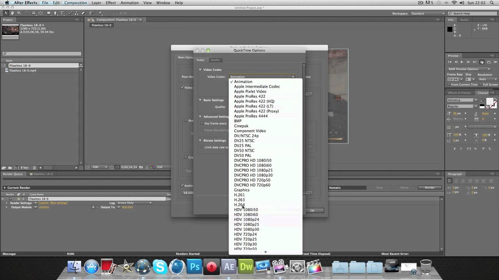
Task: Toggle Limit data rate to checkbox
Action: 202,147
